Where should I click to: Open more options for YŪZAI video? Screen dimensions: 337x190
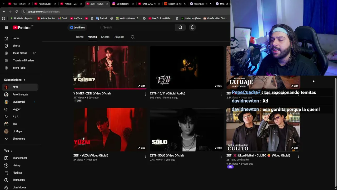145,156
